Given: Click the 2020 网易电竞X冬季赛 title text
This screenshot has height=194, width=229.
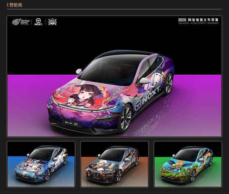Looking at the screenshot, I should 198,20.
